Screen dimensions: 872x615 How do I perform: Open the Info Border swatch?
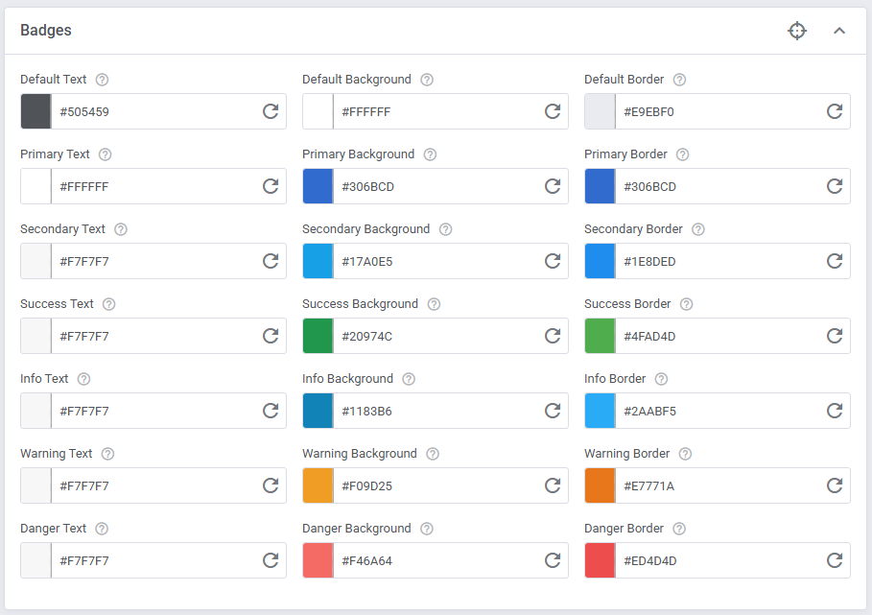coord(600,411)
